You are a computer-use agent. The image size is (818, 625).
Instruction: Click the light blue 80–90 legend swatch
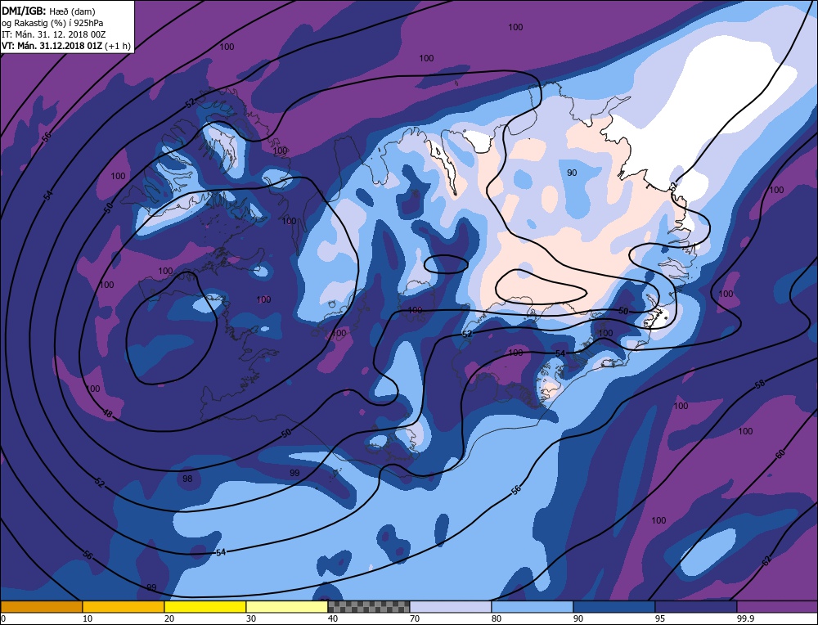pyautogui.click(x=533, y=606)
